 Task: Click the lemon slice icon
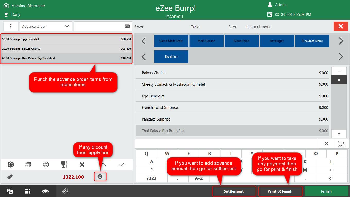(46, 165)
